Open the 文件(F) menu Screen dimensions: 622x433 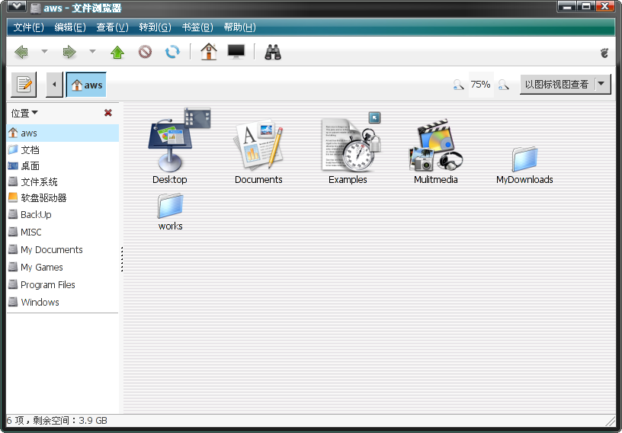(28, 27)
